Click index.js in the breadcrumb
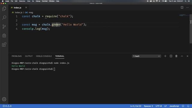Screen dimensions: 192x108 tap(18, 13)
